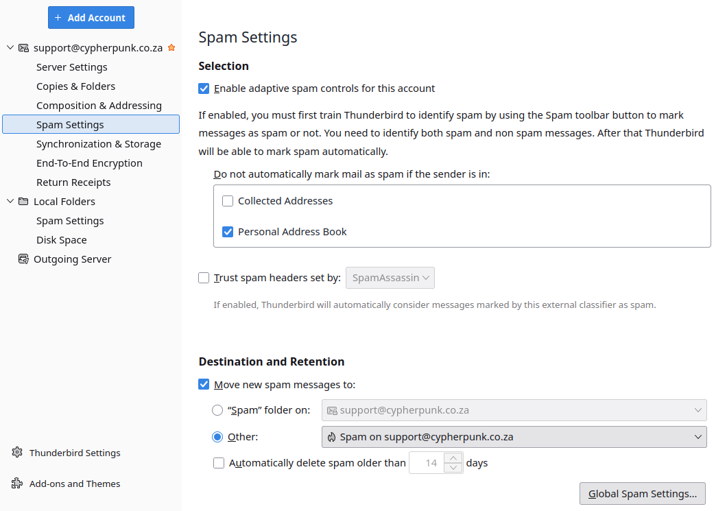Enable Automatically delete spam older than
Screen dimensions: 727x511
219,463
